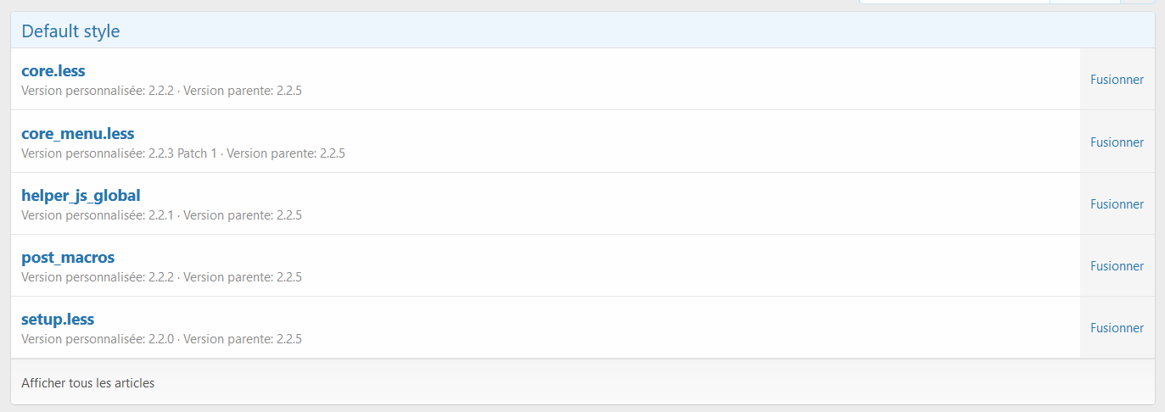This screenshot has height=412, width=1165.
Task: Click the parent version text under core_menu.less
Action: [286, 153]
